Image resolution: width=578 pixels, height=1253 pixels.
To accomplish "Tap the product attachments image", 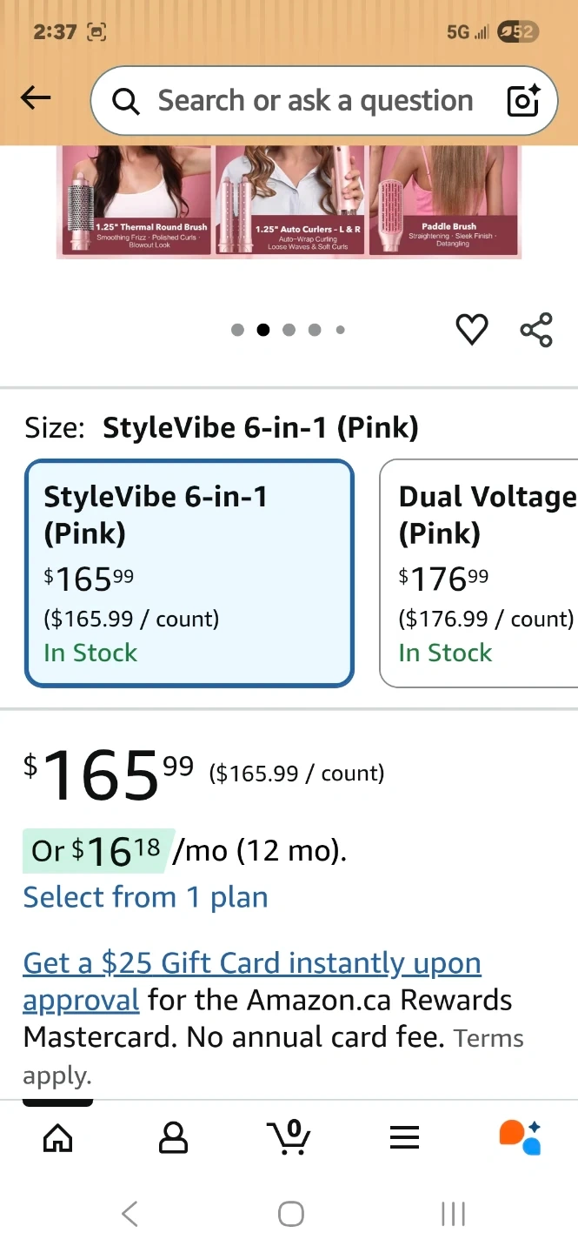I will 289,202.
